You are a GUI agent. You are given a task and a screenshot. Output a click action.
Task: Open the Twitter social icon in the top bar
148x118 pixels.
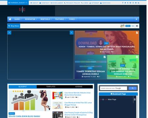tap(125, 3)
